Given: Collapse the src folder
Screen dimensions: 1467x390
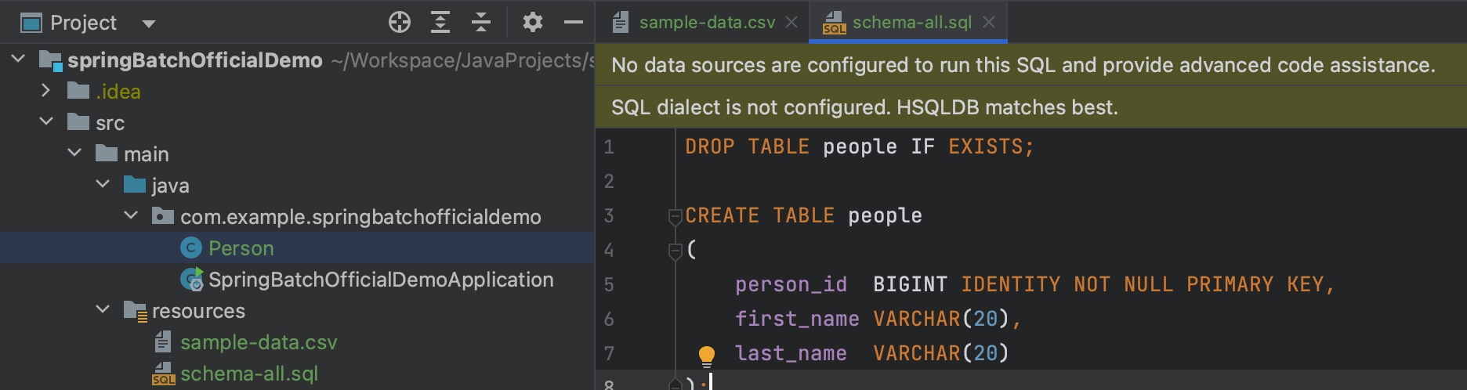Looking at the screenshot, I should point(45,122).
